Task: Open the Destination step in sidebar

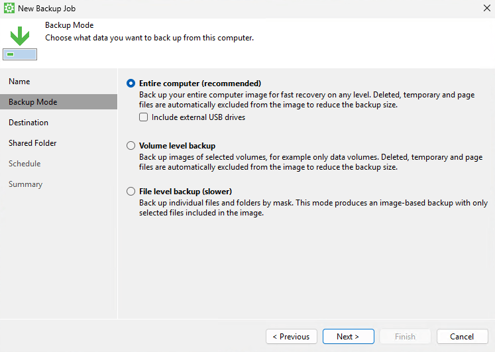Action: (x=28, y=123)
